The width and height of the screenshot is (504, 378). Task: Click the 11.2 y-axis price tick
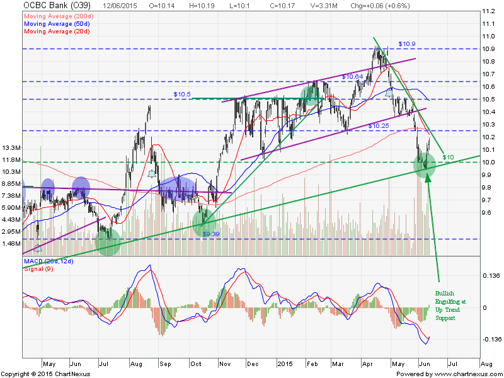pos(488,11)
